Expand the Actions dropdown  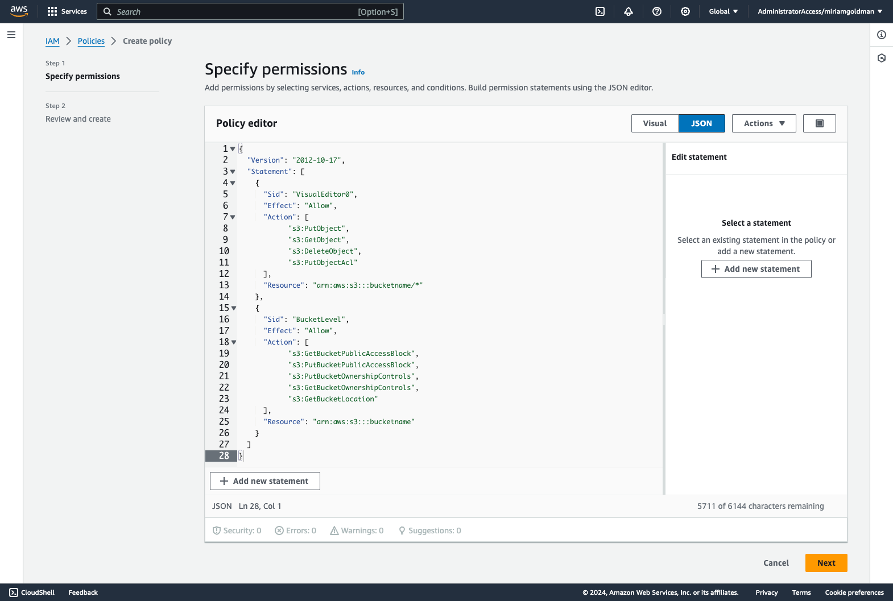tap(763, 123)
